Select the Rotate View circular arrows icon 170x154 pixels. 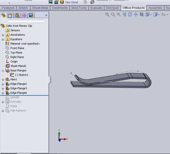[130, 14]
